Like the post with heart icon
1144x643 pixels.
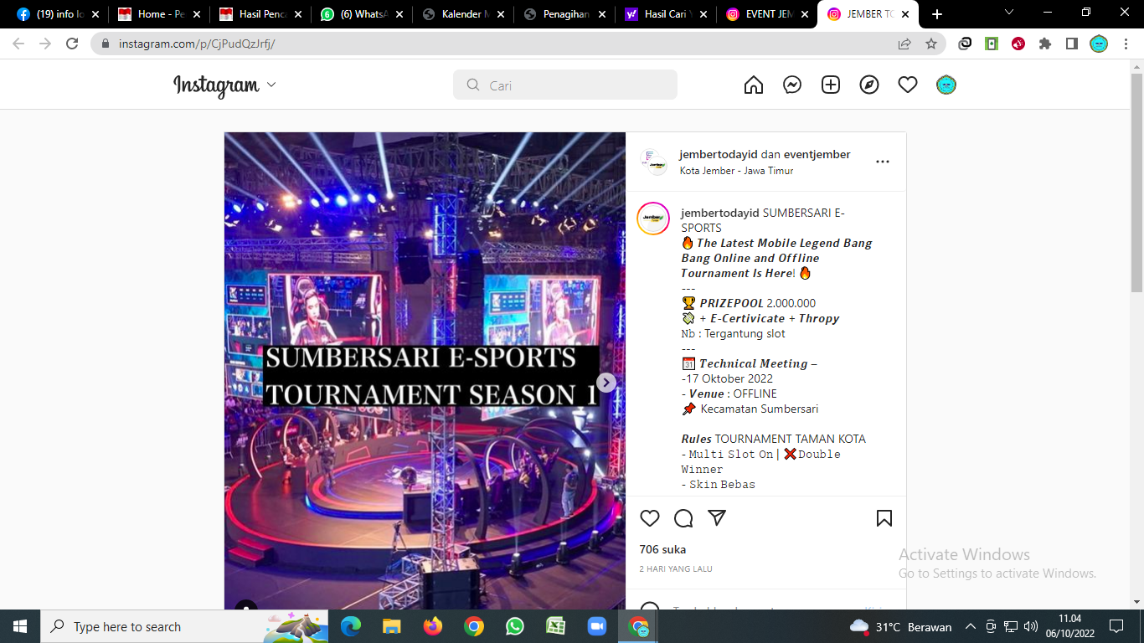pyautogui.click(x=650, y=518)
